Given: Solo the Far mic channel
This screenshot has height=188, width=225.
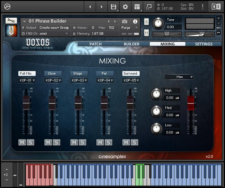Looking at the screenshot, I should [108, 143].
